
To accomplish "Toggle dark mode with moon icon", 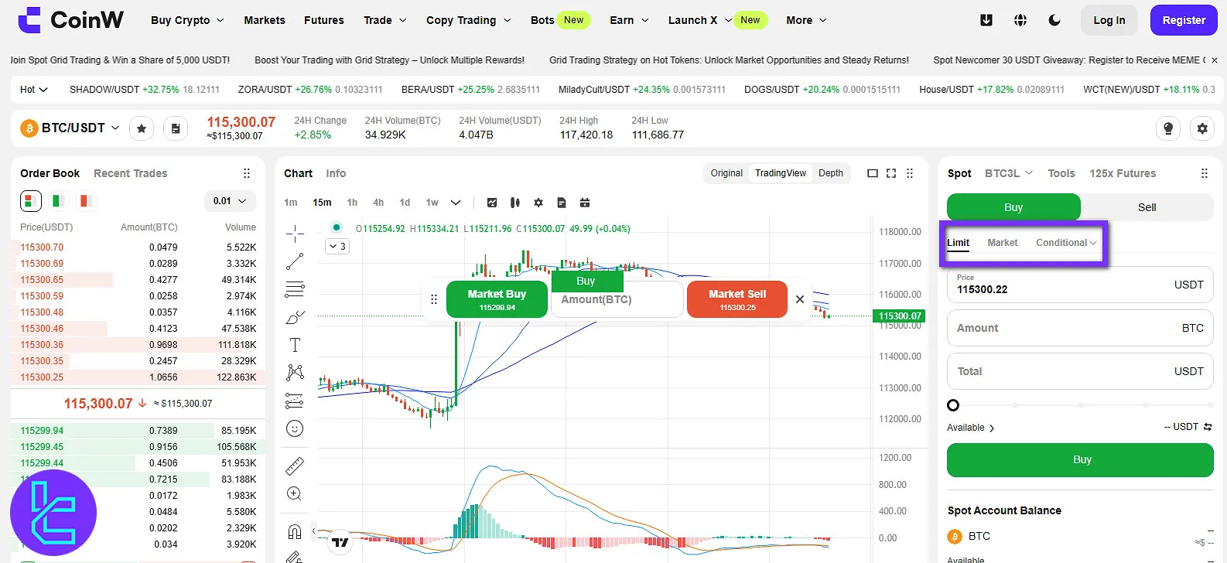I will pyautogui.click(x=1054, y=20).
